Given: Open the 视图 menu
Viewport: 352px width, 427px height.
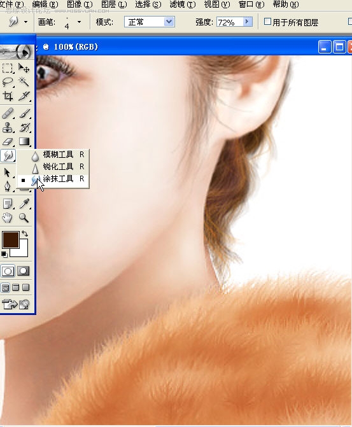Looking at the screenshot, I should (x=217, y=4).
